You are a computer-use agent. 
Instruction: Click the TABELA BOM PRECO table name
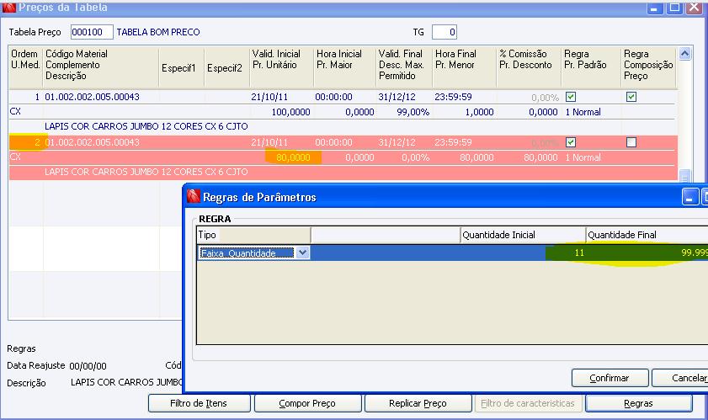tap(158, 32)
